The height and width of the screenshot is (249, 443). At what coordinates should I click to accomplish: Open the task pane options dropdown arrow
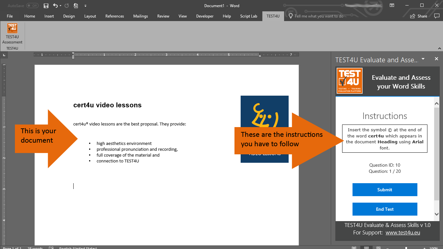[423, 59]
